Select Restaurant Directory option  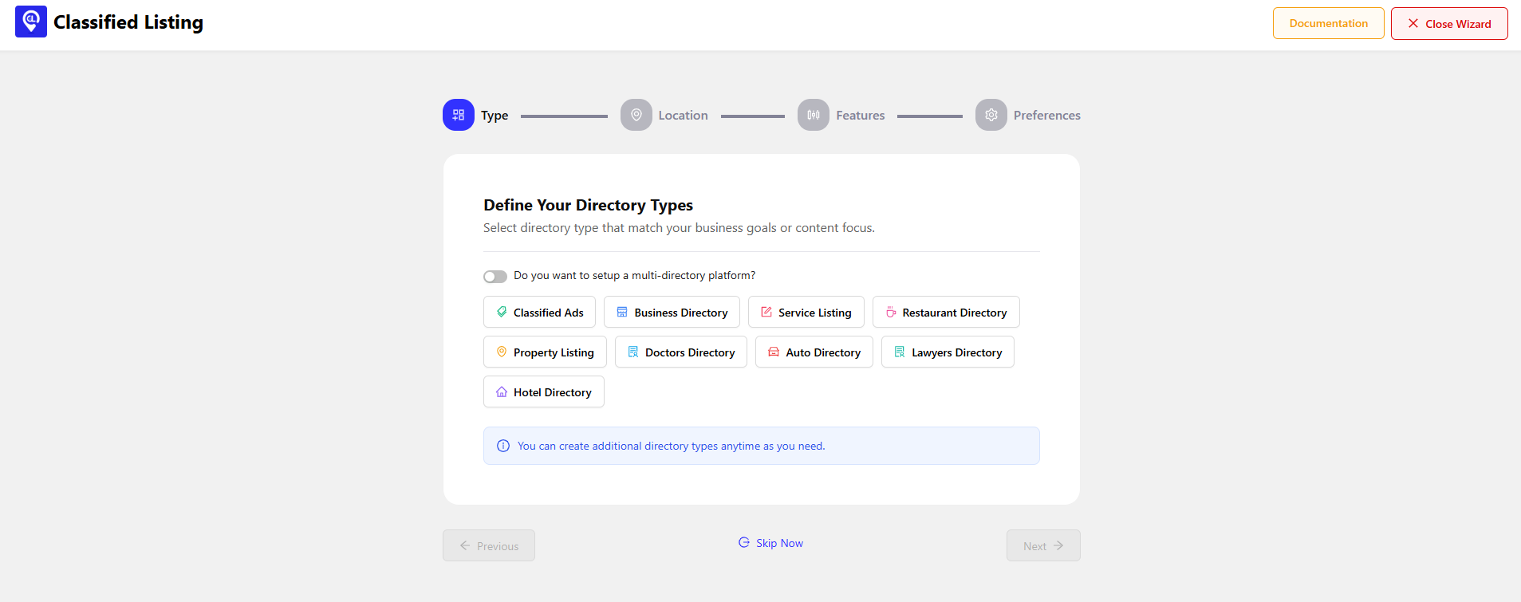point(946,312)
